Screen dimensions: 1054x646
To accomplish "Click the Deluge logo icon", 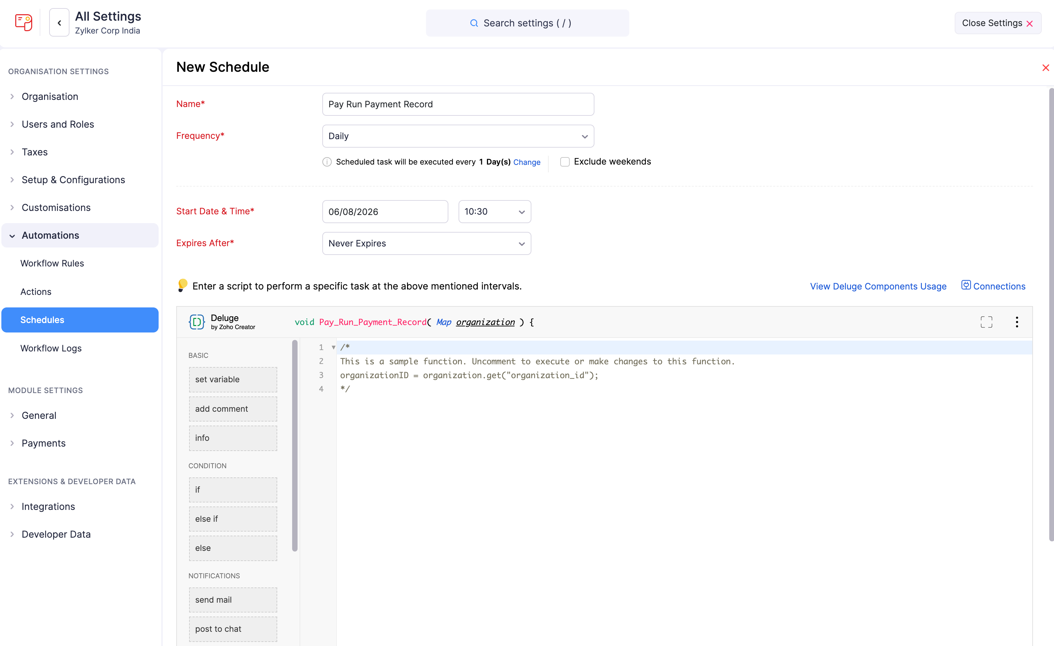I will pos(197,322).
